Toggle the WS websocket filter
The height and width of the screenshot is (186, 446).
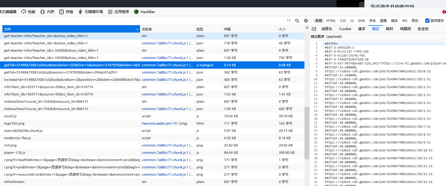point(405,21)
